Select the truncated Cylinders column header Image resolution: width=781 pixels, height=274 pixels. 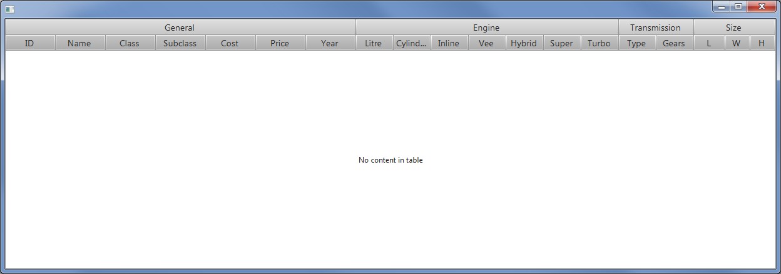411,43
